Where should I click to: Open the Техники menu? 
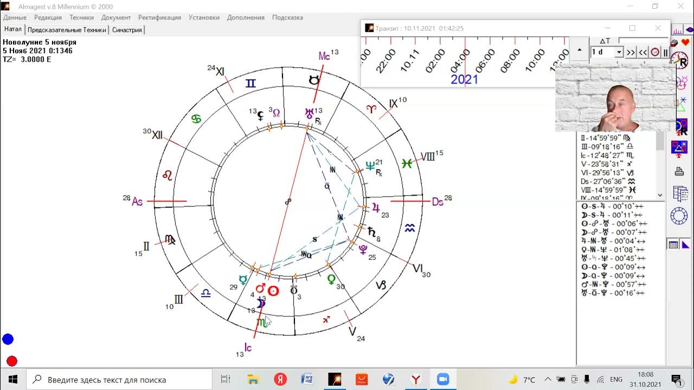(x=81, y=17)
